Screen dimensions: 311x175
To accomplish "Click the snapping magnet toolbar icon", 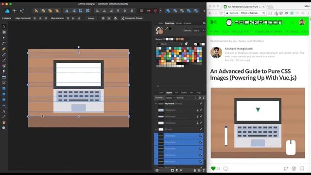I will point(155,11).
